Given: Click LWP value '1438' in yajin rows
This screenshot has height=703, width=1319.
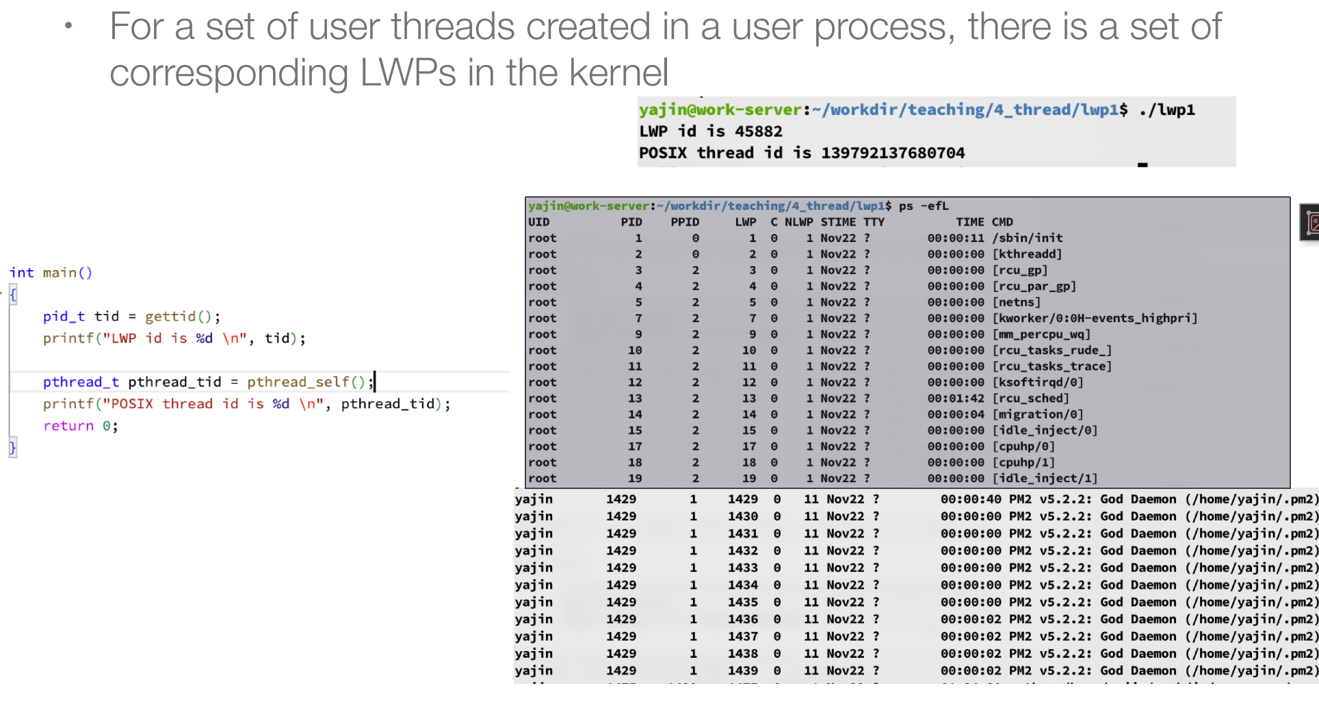Looking at the screenshot, I should pos(743,654).
